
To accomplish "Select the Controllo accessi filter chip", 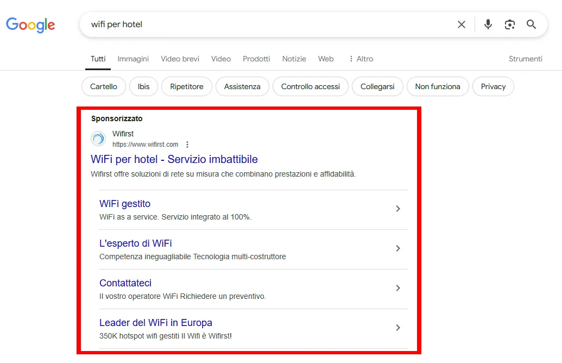I will pos(311,86).
